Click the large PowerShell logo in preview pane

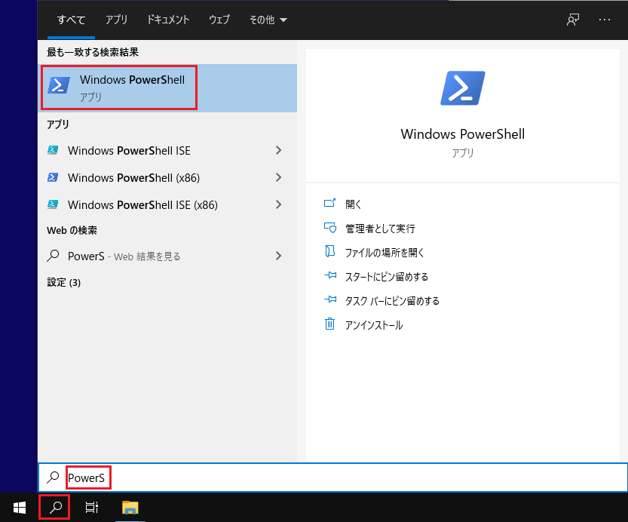click(x=463, y=87)
